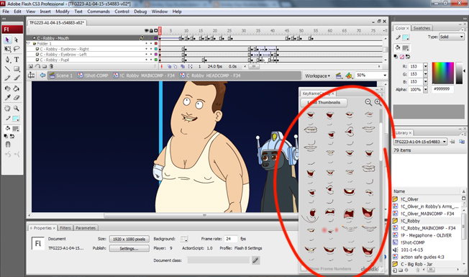
Task: Switch to the Parameters tab
Action: click(86, 228)
